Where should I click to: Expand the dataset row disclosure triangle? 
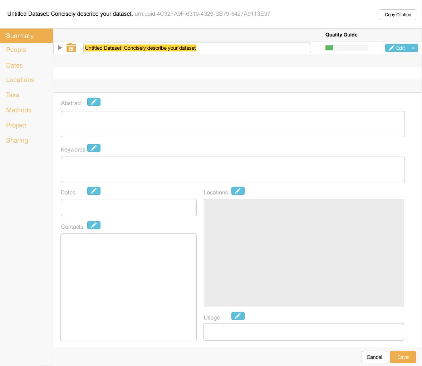pos(60,48)
